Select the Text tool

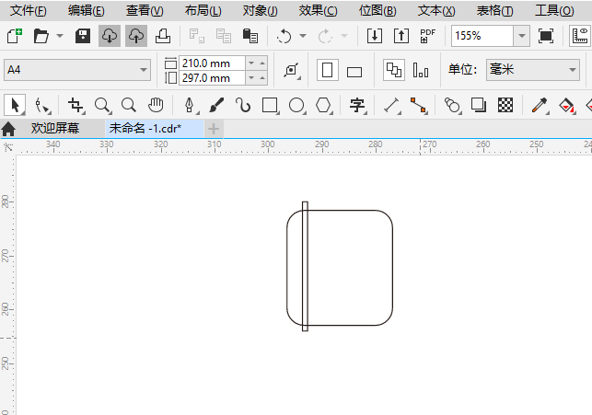(357, 105)
